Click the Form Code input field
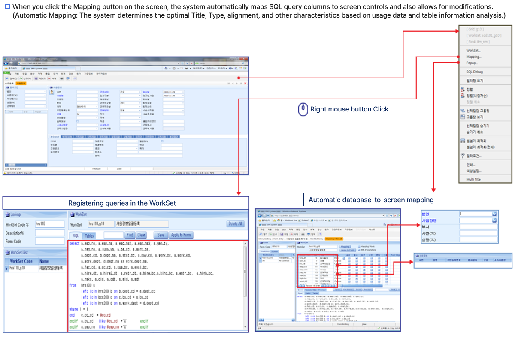Viewport: 515px width, 338px height. pos(50,241)
